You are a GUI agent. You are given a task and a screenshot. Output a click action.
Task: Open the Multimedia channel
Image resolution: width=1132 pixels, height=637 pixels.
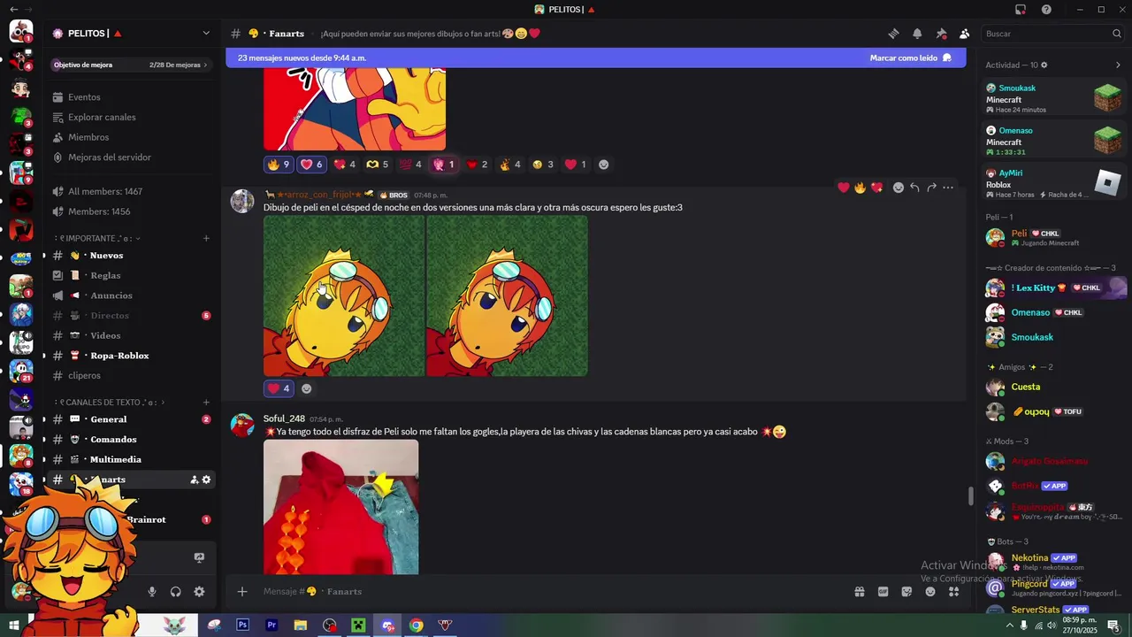[131, 459]
